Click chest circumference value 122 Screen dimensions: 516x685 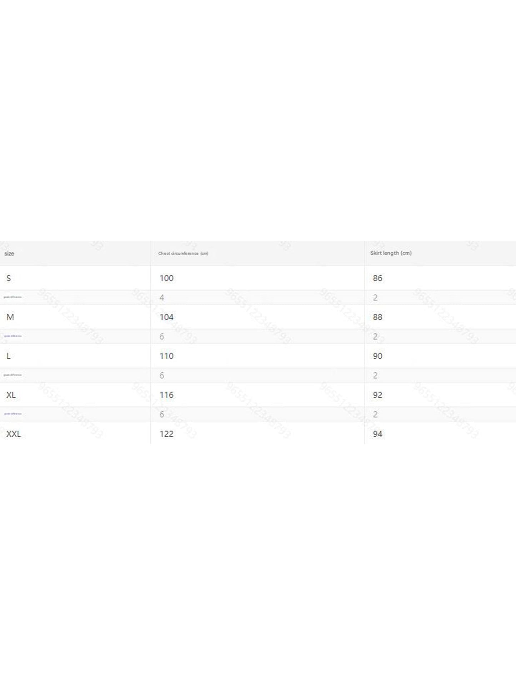[x=166, y=434]
